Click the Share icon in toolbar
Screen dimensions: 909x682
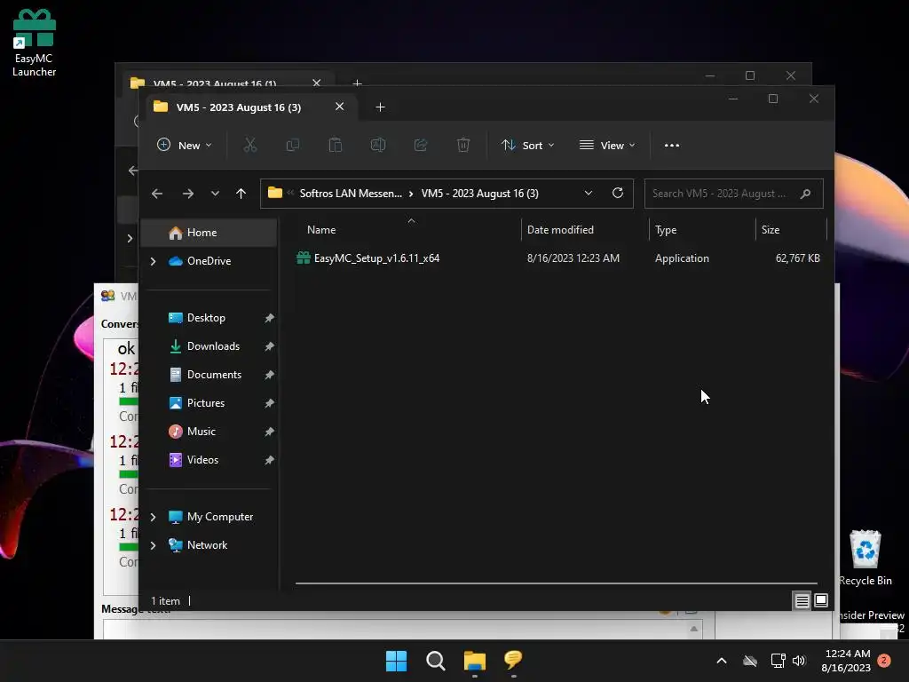click(x=420, y=145)
